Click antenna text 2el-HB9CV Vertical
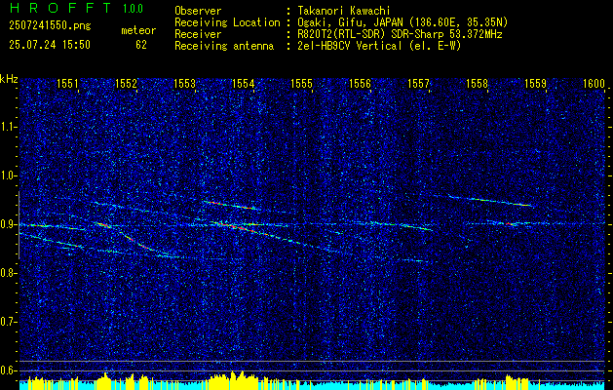Screen dimensions: 613x390 click(x=350, y=46)
